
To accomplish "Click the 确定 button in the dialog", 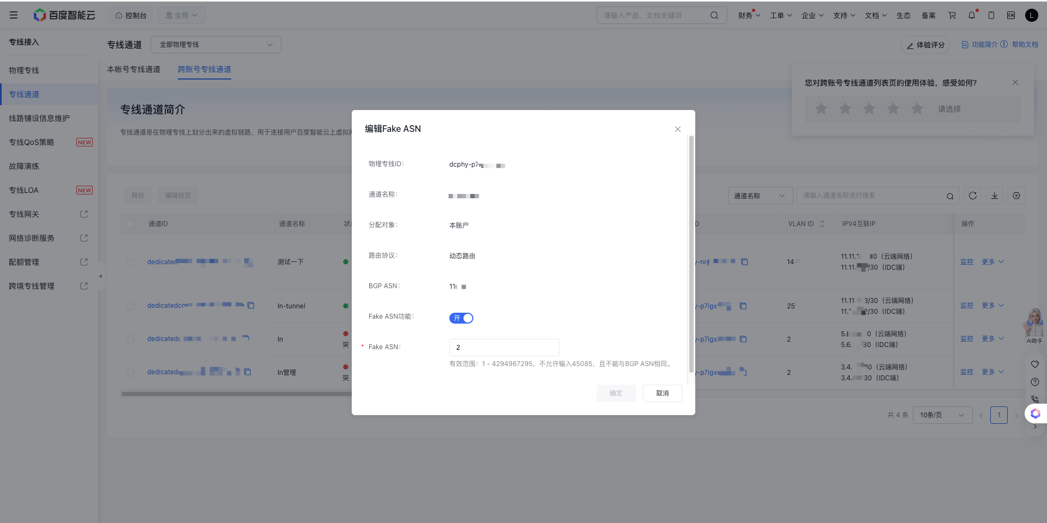I will (x=616, y=393).
